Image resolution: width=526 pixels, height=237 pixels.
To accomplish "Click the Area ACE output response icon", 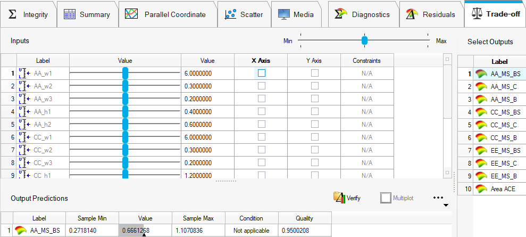I will [481, 189].
